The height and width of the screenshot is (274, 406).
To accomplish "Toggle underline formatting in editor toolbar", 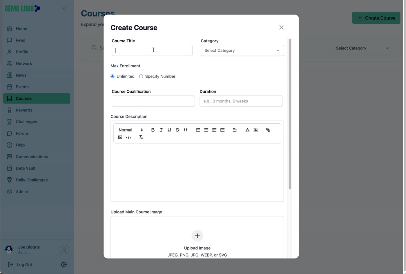I will pos(169,130).
